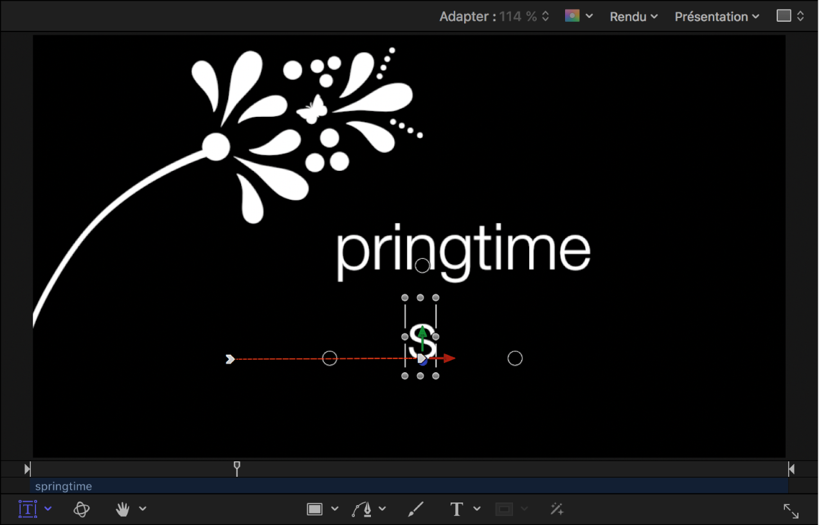Select the Bezier pen tool

click(x=363, y=509)
